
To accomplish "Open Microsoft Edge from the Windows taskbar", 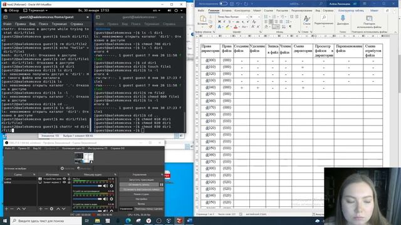I will tap(128, 221).
